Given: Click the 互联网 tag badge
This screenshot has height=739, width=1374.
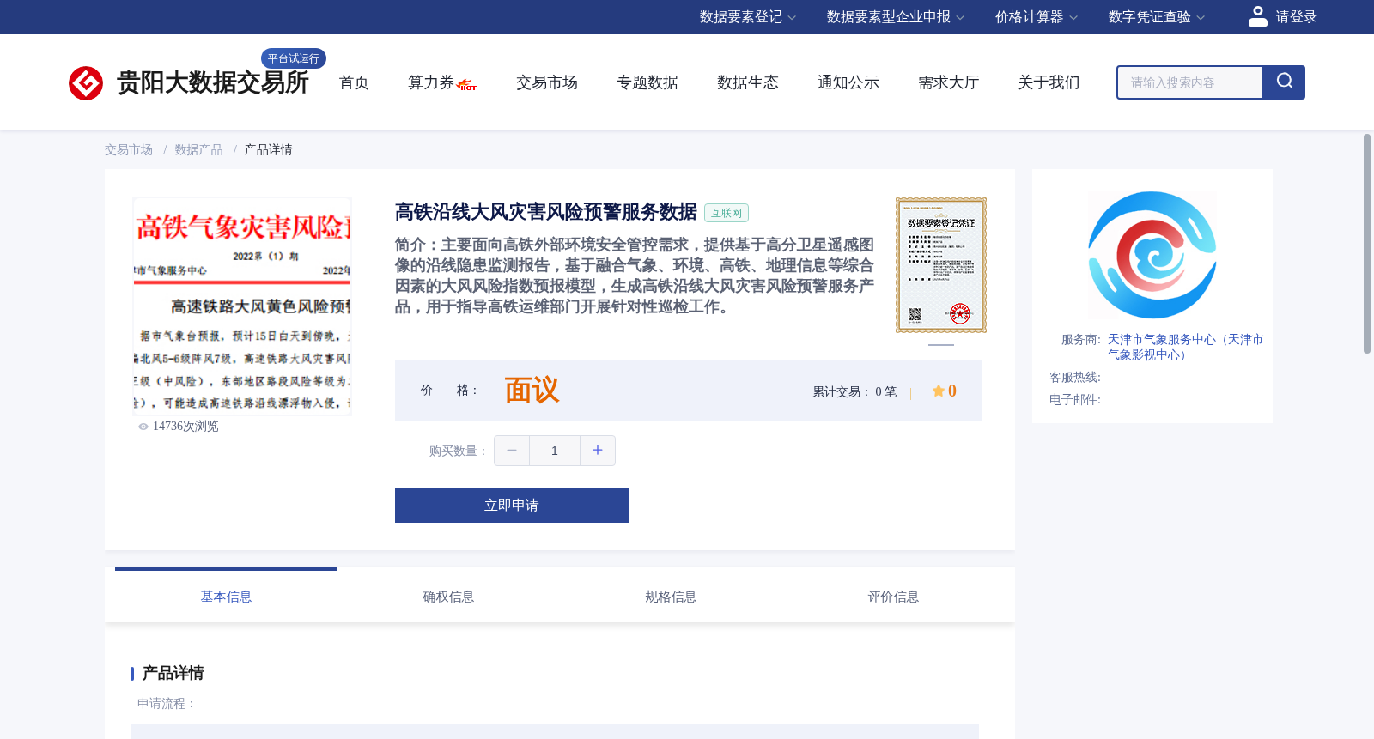Looking at the screenshot, I should coord(727,213).
